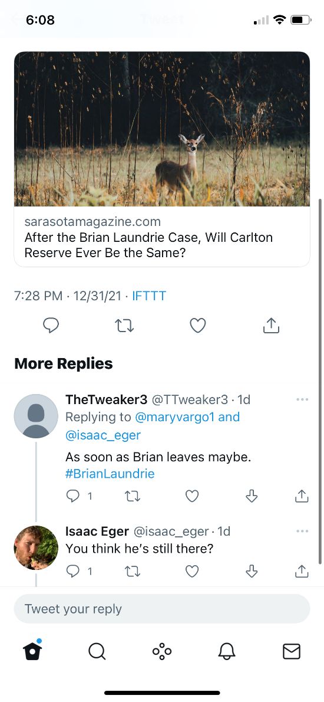Downvote Isaac Eger's reply

point(252,571)
